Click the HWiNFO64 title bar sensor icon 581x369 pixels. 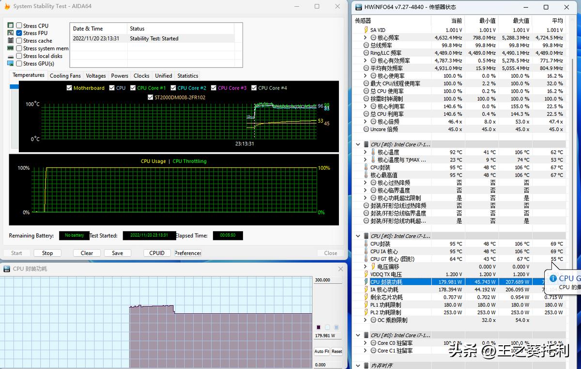point(357,7)
